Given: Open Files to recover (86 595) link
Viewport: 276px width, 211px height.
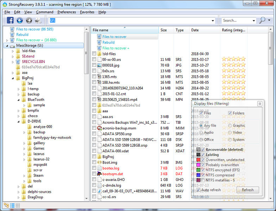Looking at the screenshot, I should click(34, 29).
